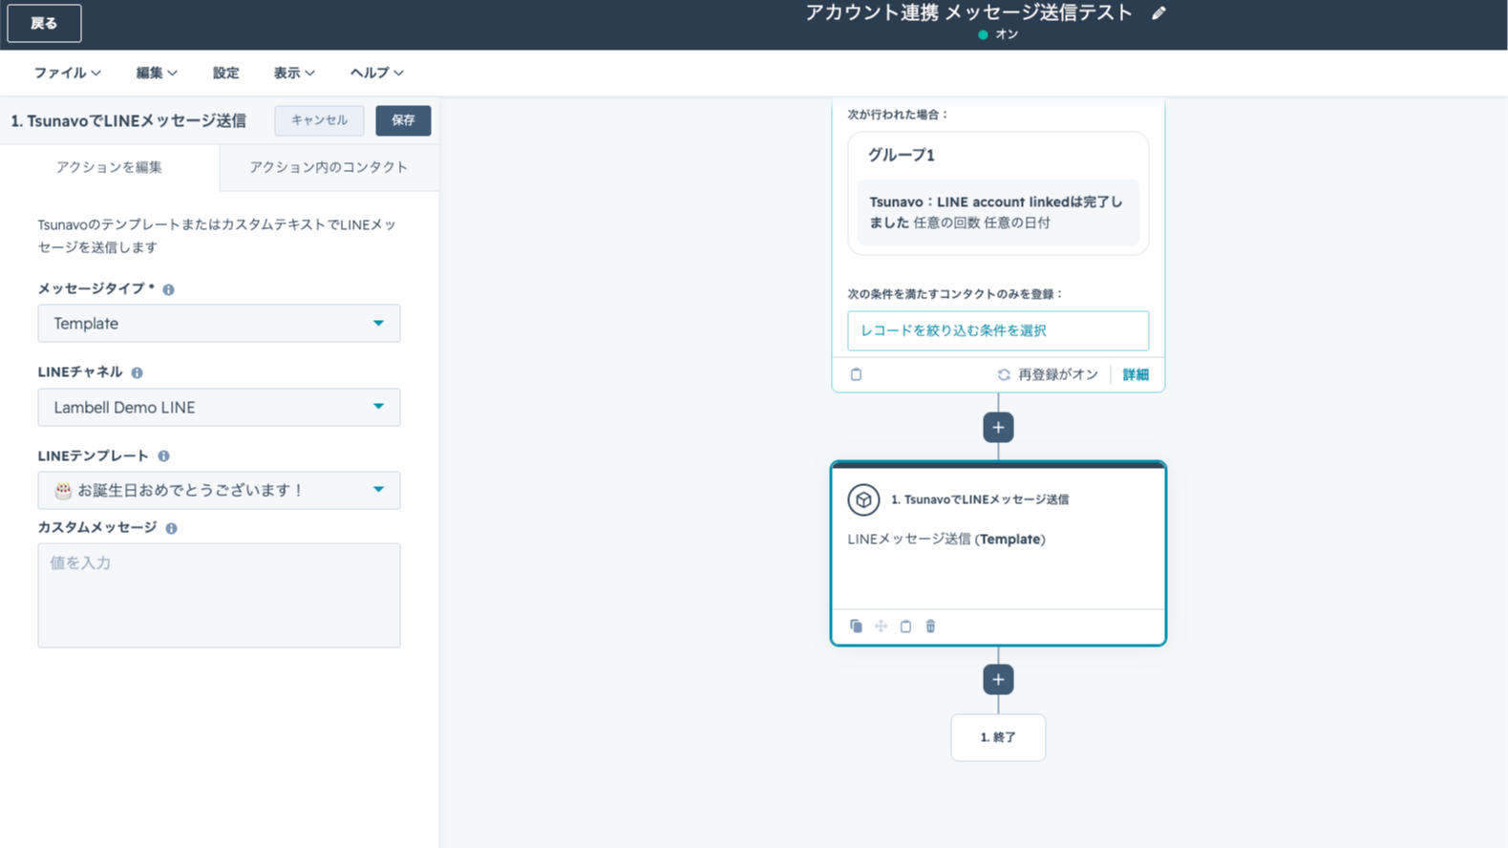Screen dimensions: 1508x848
Task: Click plus button above the 終了 node
Action: (998, 680)
